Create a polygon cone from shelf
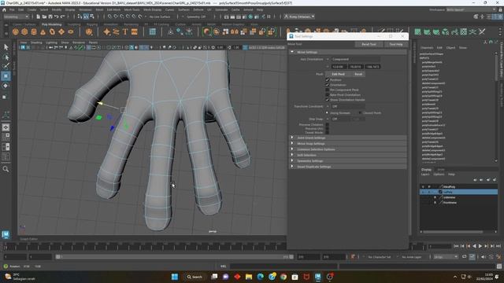 [x=43, y=31]
